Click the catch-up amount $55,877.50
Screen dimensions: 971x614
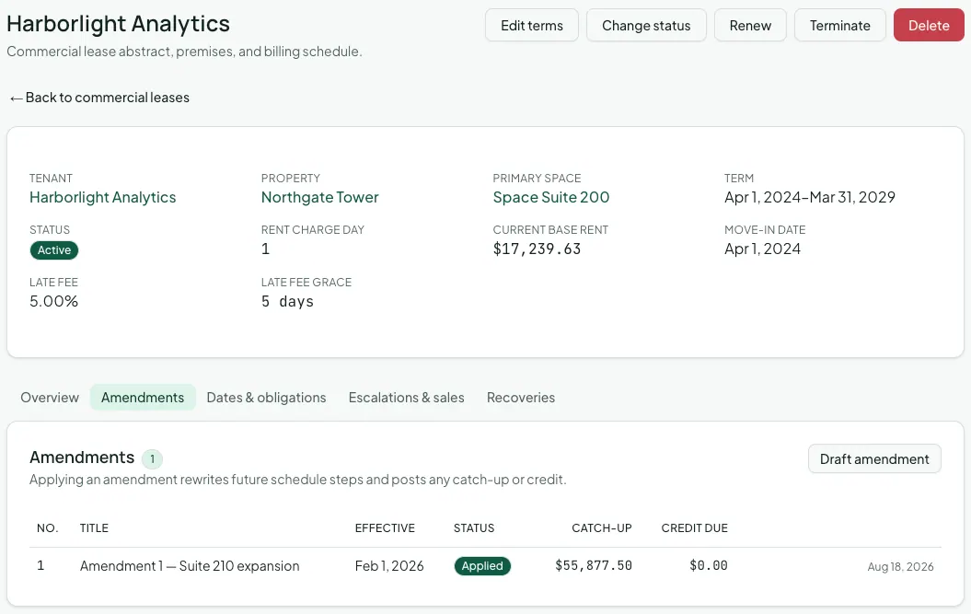[x=594, y=566]
